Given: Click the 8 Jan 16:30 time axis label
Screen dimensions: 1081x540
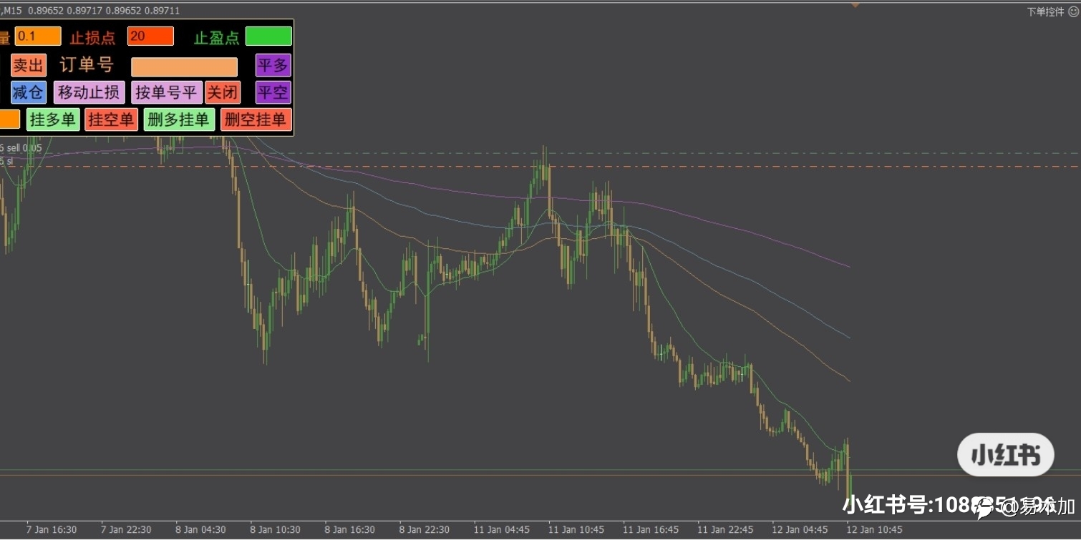Looking at the screenshot, I should coord(349,530).
